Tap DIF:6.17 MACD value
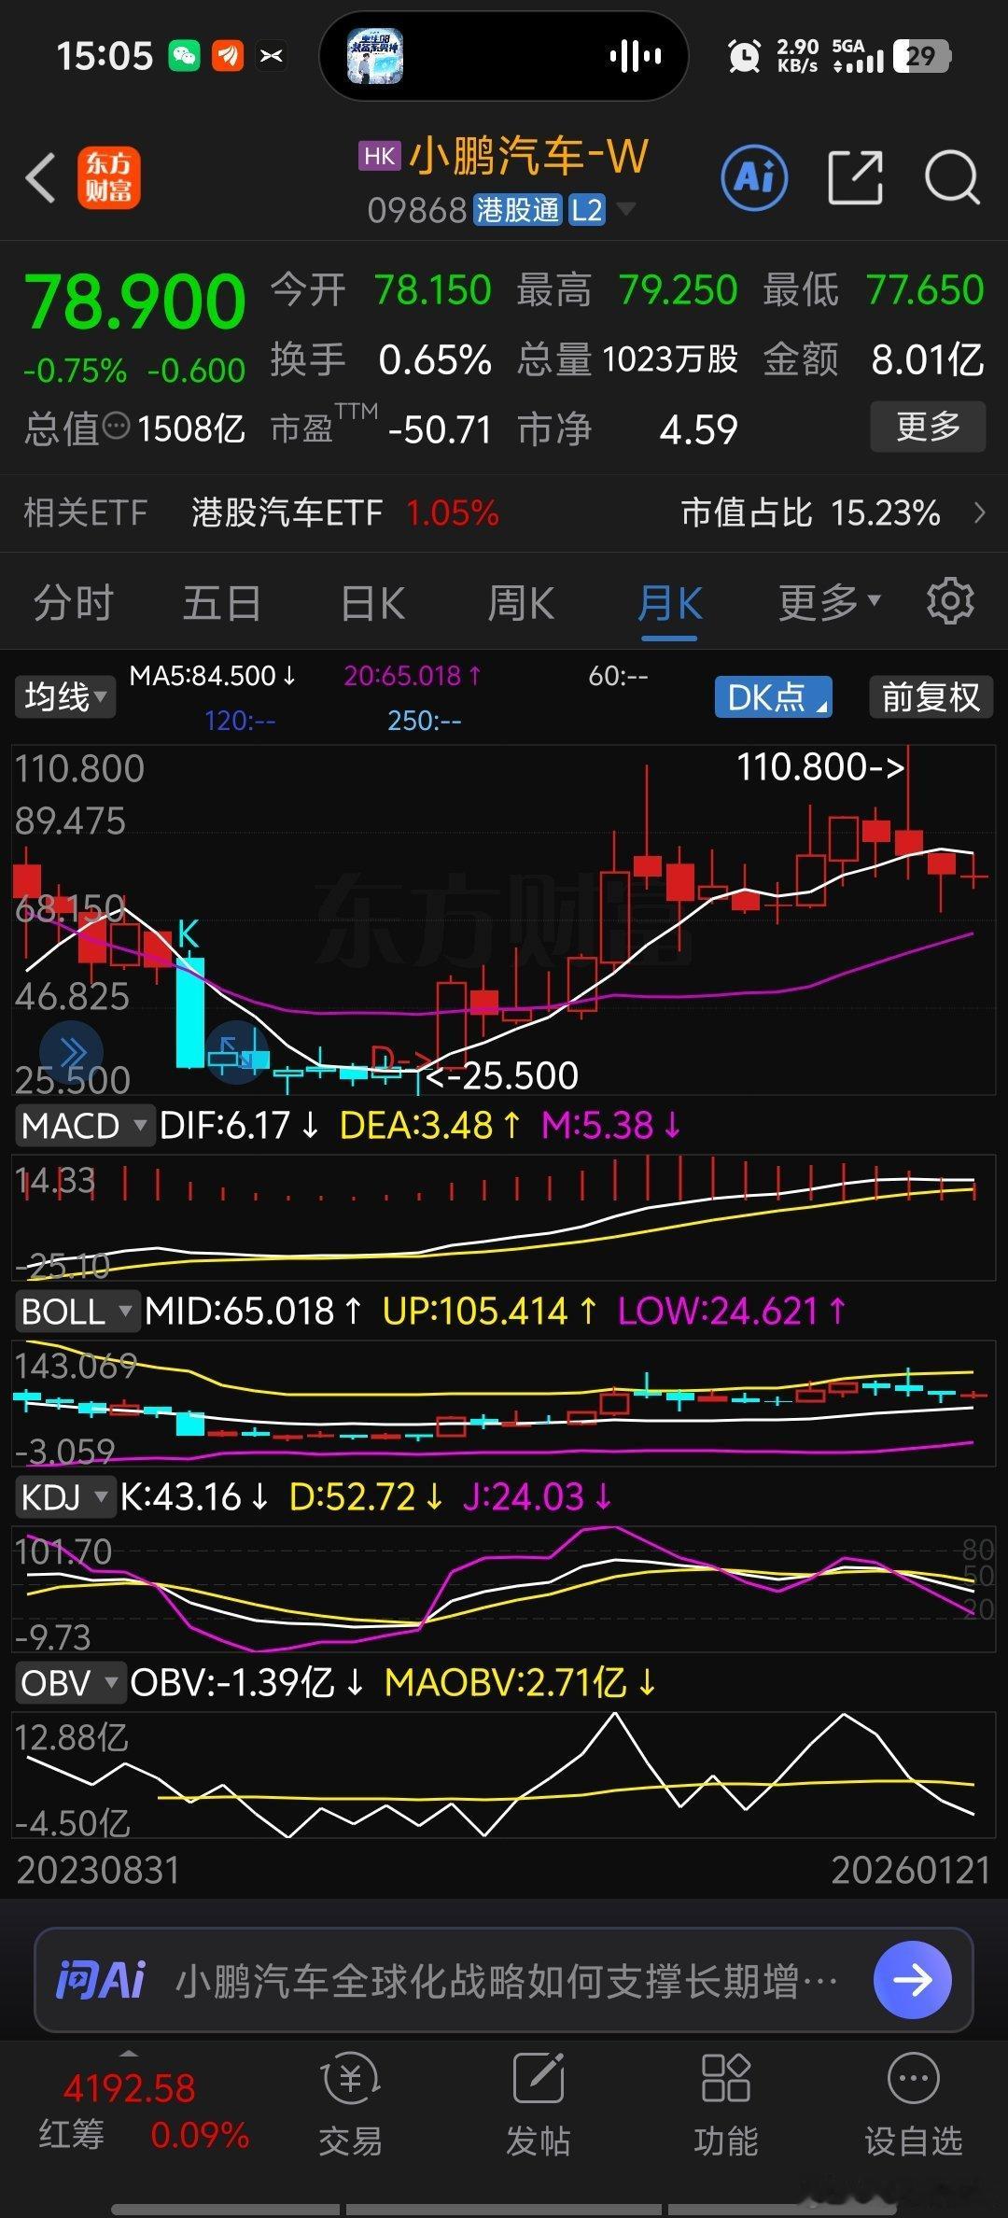 [239, 1125]
